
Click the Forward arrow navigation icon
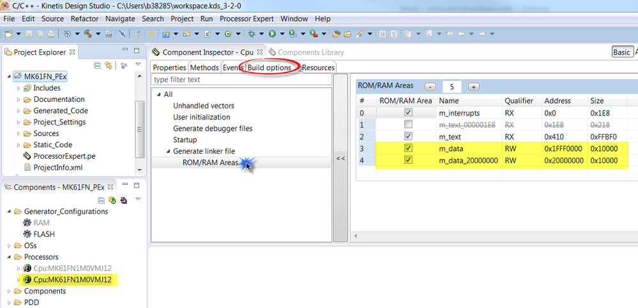pos(482,34)
